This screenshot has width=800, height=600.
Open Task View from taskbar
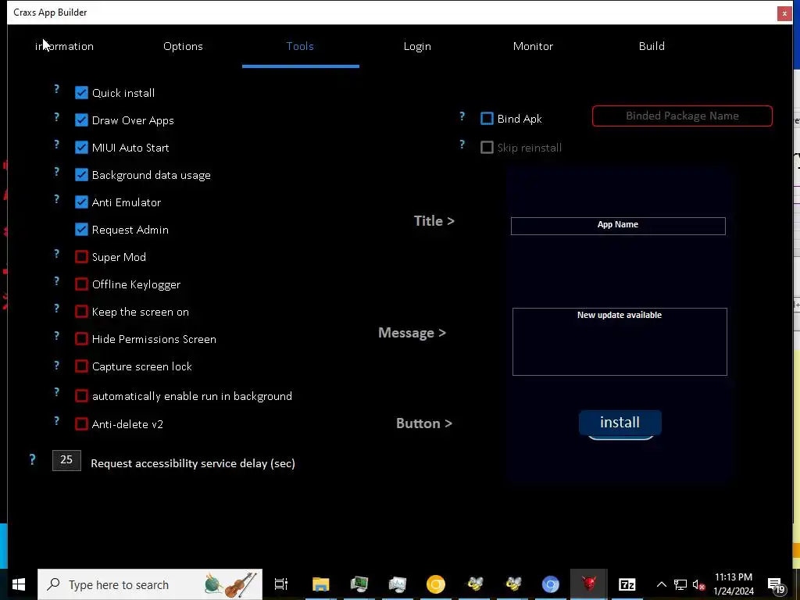281,584
